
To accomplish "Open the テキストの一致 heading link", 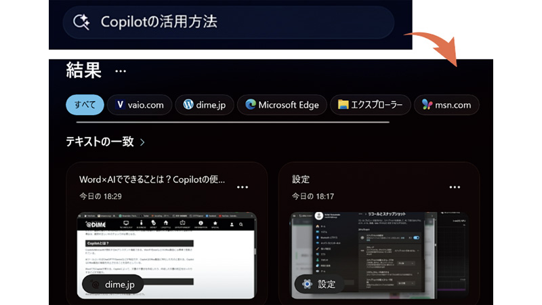I will tap(100, 142).
